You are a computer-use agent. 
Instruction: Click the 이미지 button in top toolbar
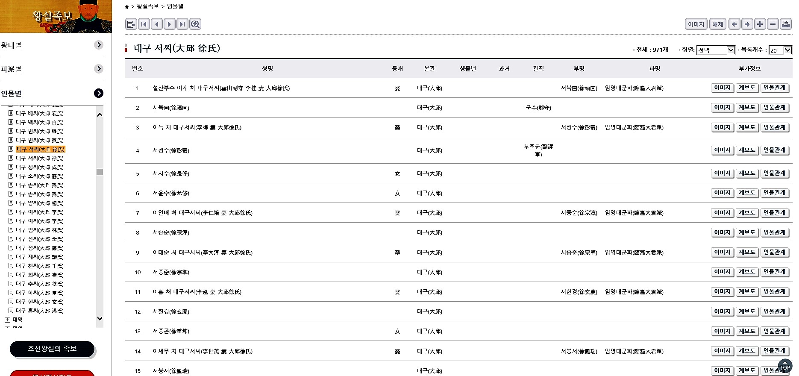pos(696,24)
